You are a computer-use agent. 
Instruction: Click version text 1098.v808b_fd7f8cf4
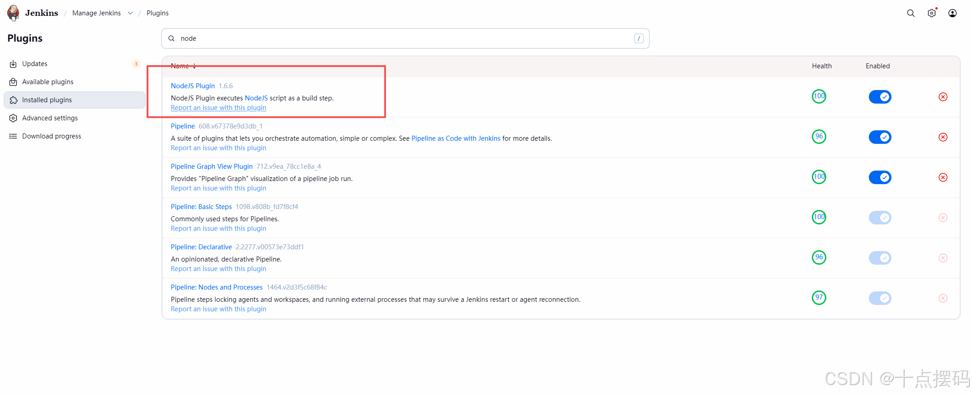click(267, 207)
